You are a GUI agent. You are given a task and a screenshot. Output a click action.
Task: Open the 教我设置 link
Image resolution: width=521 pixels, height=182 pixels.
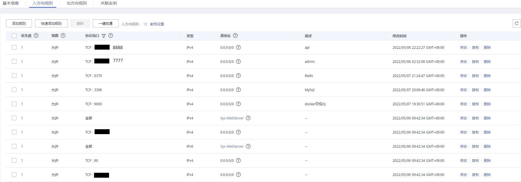point(157,24)
